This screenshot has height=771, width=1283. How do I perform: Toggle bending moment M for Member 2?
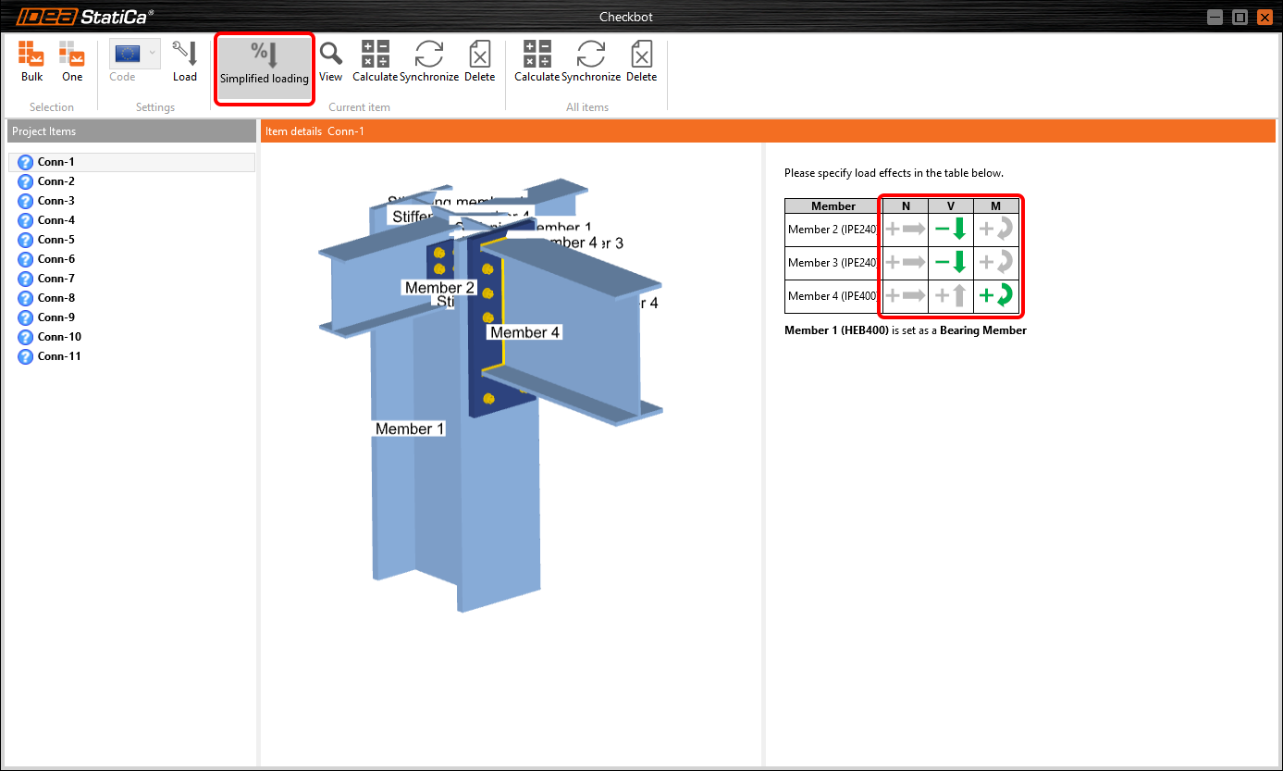pyautogui.click(x=996, y=230)
